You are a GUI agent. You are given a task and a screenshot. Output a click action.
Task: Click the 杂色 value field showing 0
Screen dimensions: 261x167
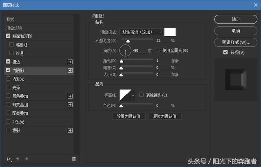click(x=163, y=106)
